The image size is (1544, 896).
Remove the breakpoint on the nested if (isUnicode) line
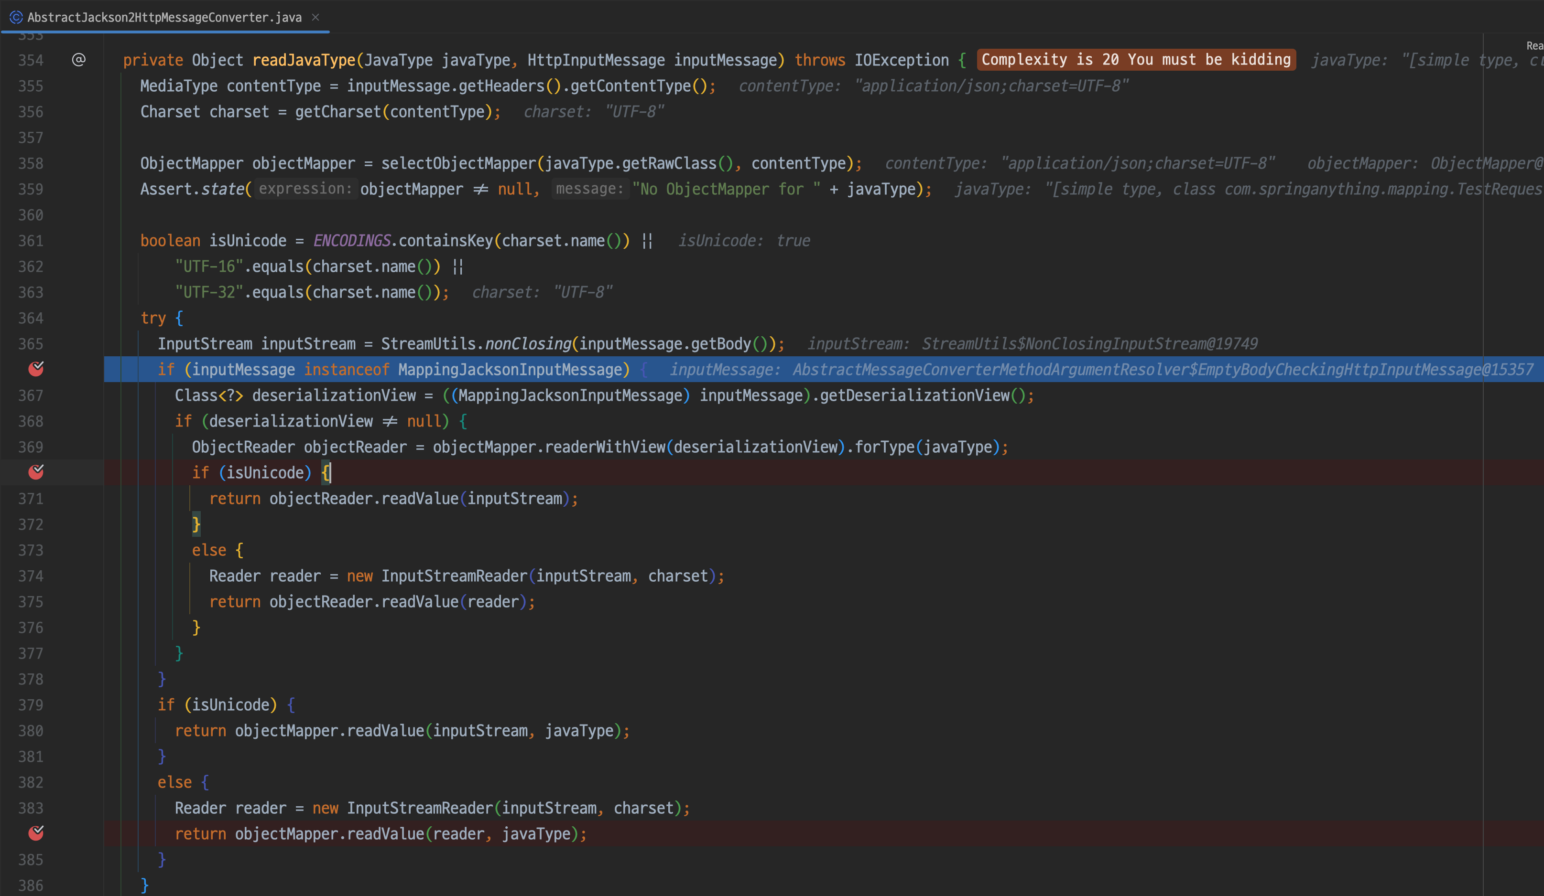36,472
